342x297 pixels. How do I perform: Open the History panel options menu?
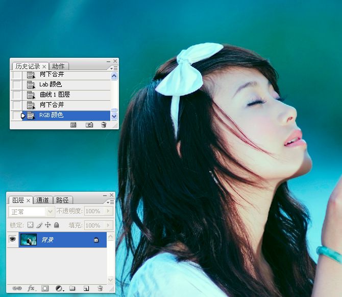(x=113, y=67)
